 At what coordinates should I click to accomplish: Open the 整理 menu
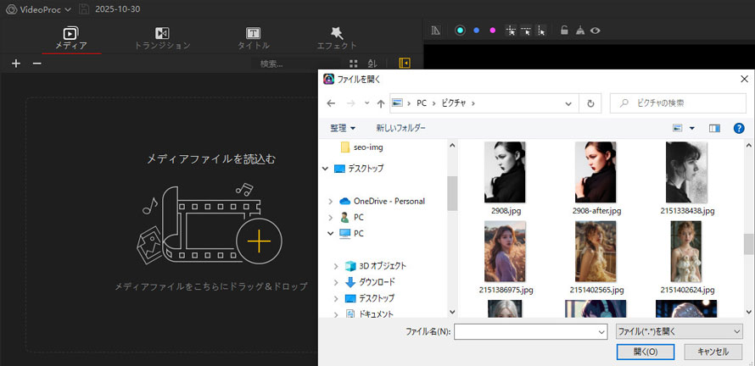(343, 128)
